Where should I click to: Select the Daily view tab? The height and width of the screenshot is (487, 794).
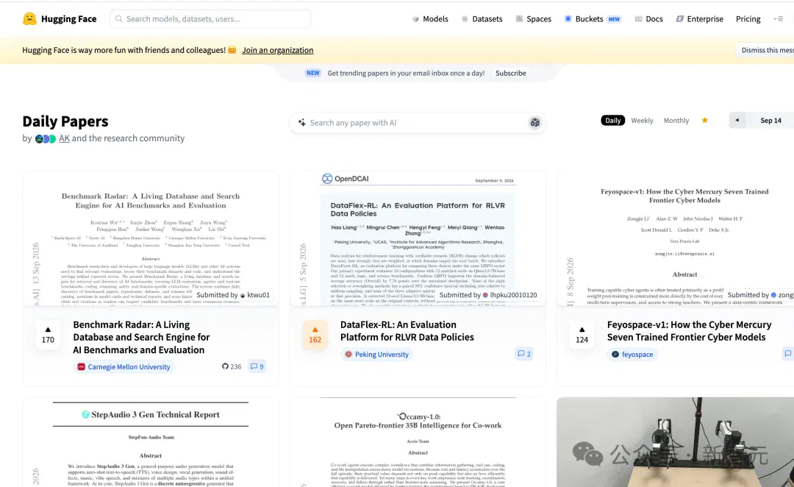[x=612, y=120]
